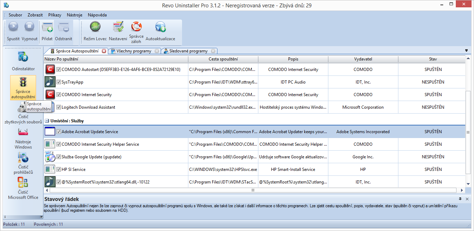Select the Google Inc. publisher cell
Viewport: 474px width, 231px height.
tap(363, 157)
